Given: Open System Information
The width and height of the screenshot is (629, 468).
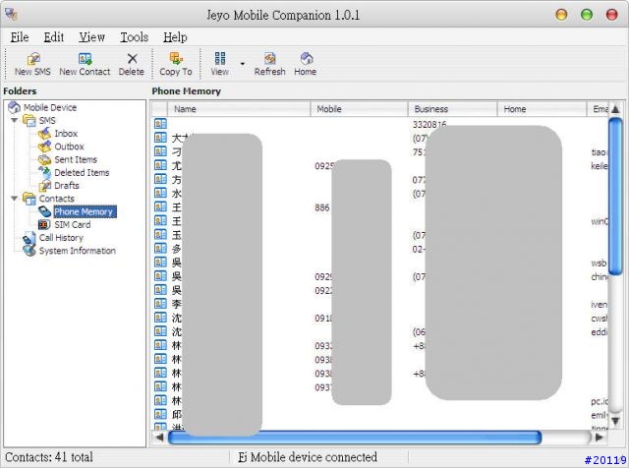Looking at the screenshot, I should click(78, 251).
